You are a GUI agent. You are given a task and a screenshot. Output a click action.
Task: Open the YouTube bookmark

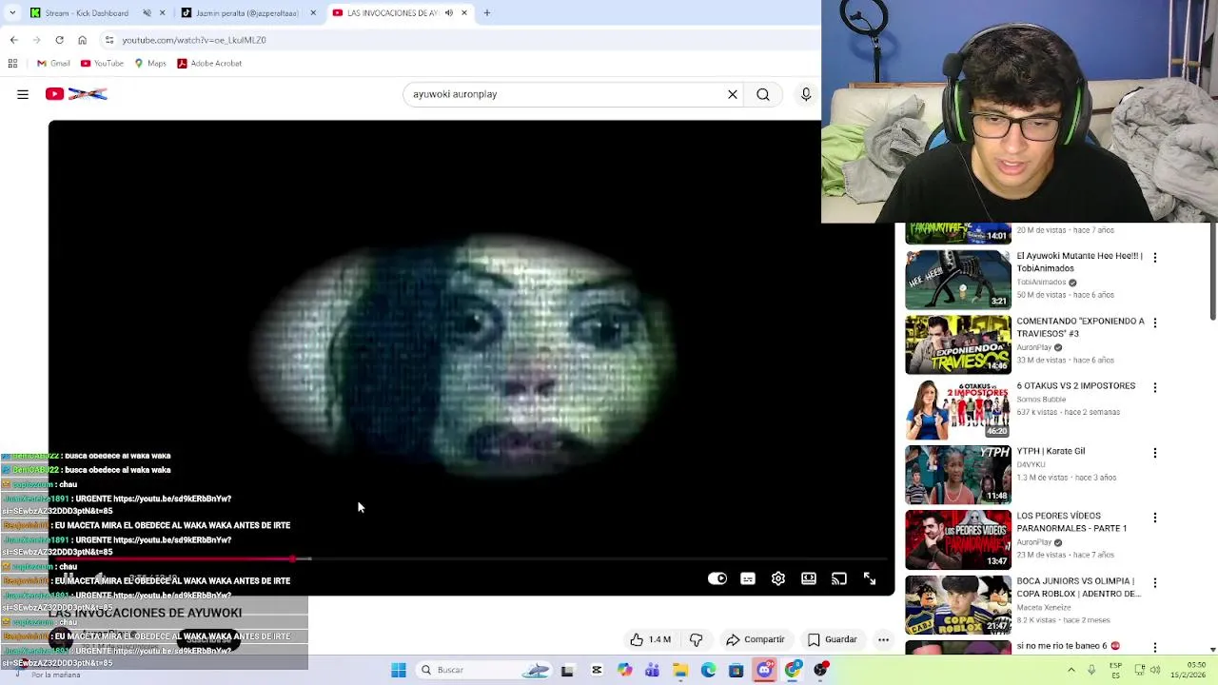click(x=102, y=64)
